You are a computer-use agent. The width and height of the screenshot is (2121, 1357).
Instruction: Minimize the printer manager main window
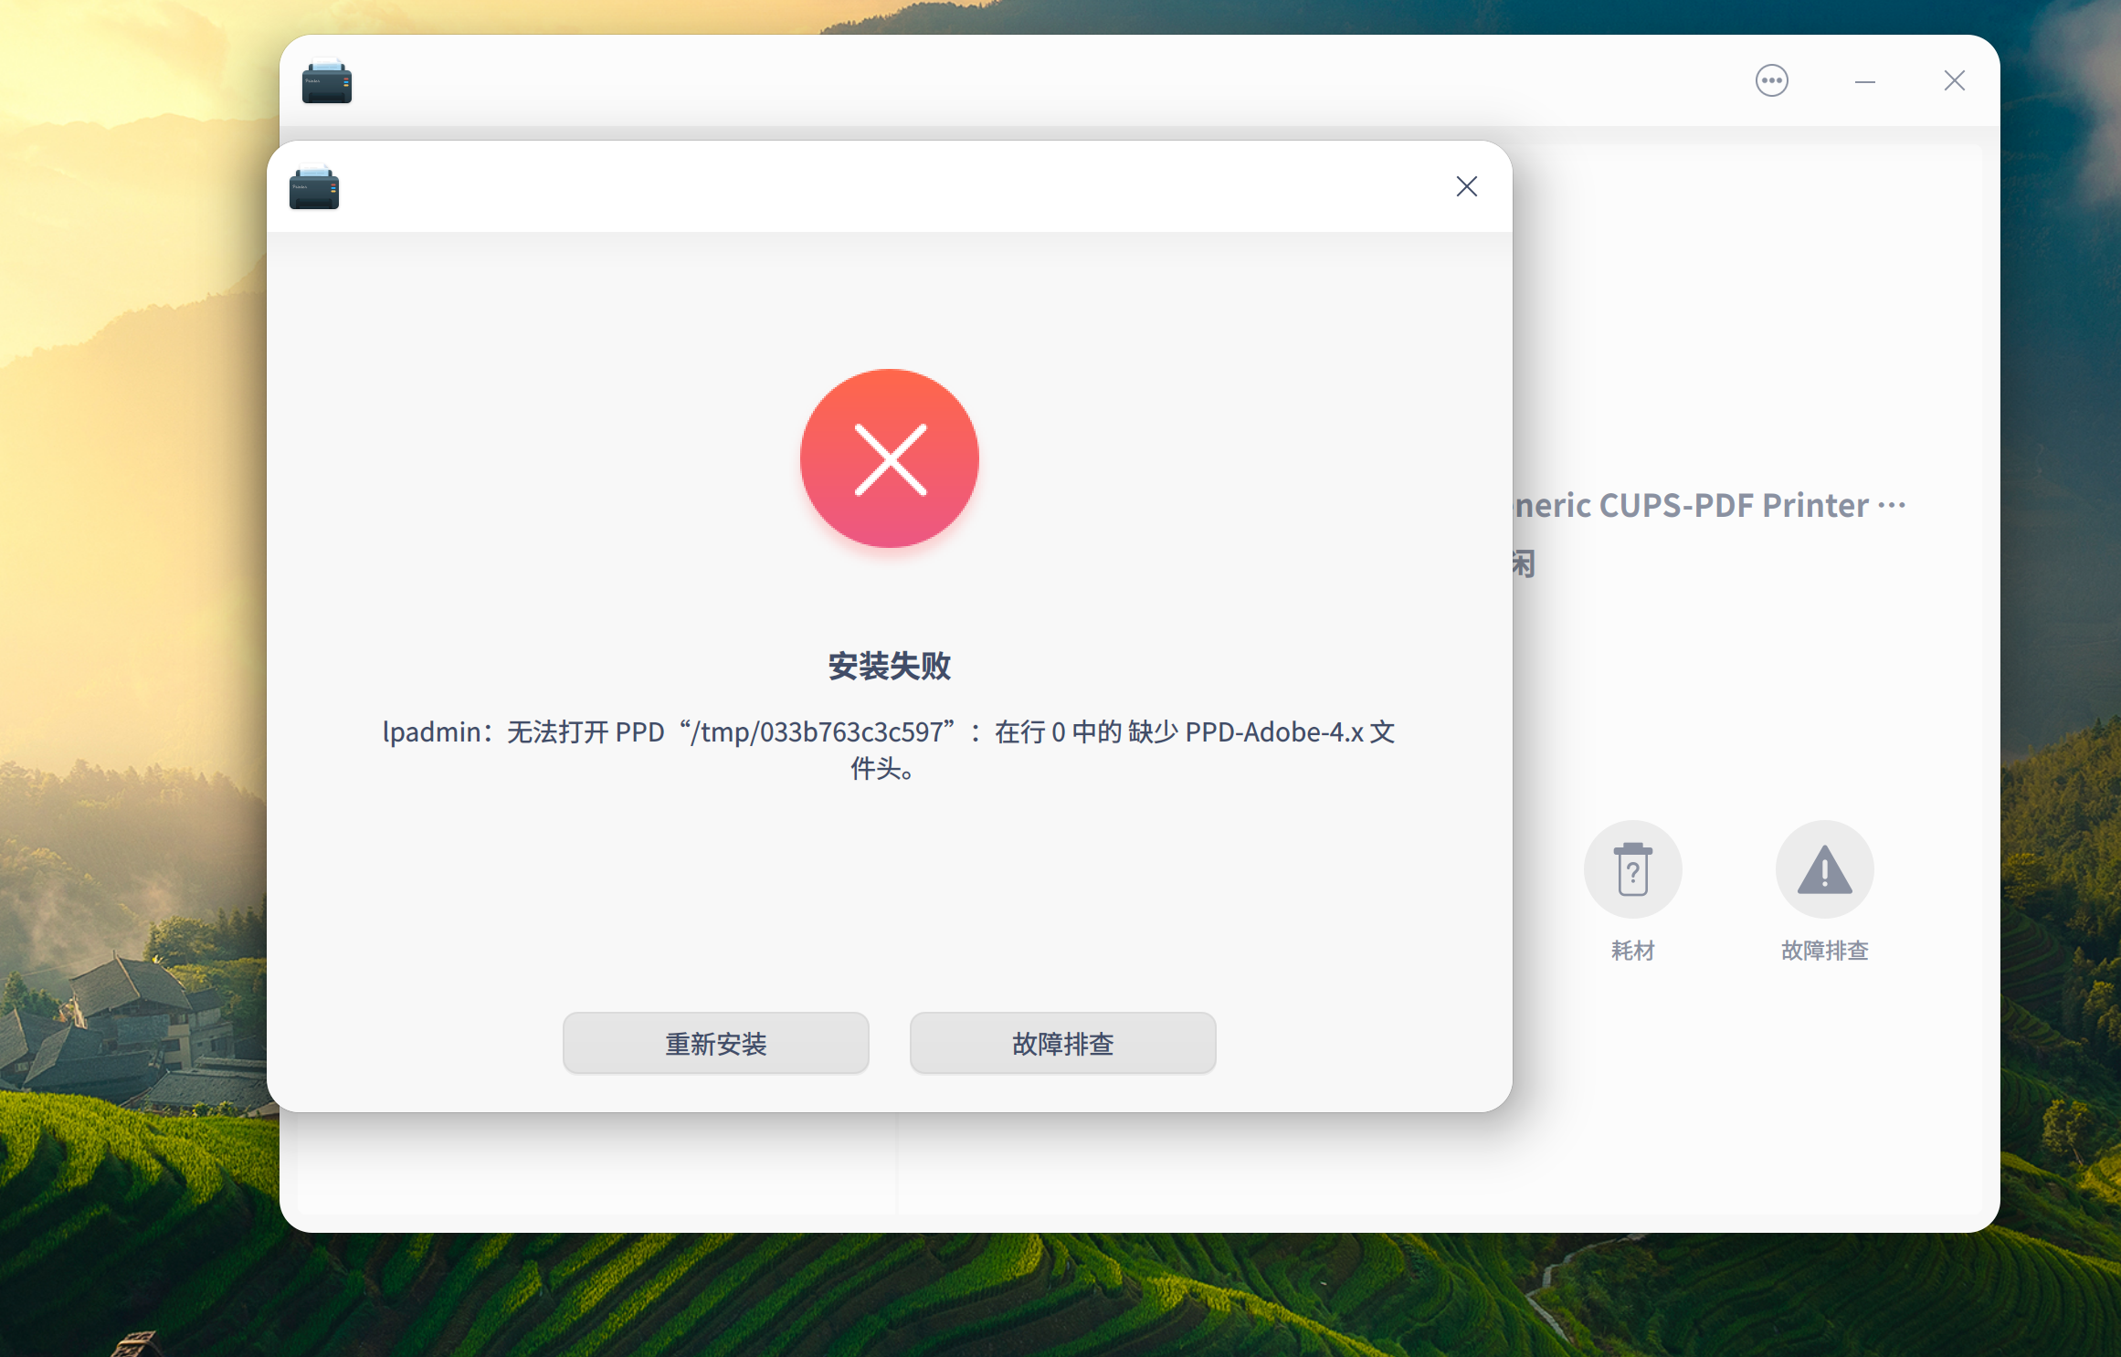pos(1864,81)
